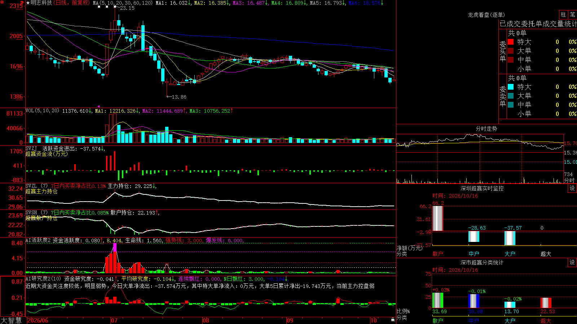
Task: Click the 设 settings icon for 深圳超赢实时监控
Action: tap(572, 188)
